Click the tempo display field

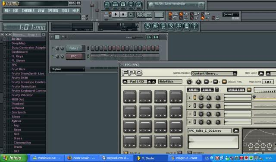click(x=144, y=15)
